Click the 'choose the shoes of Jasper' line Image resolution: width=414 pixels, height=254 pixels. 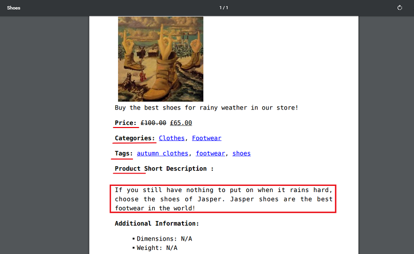coord(224,199)
